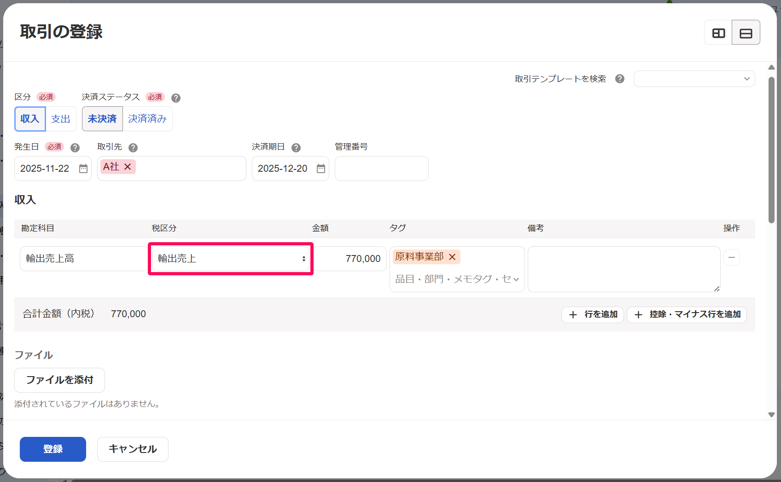Click the 決済期日 date field 2025-12-20

click(x=290, y=168)
